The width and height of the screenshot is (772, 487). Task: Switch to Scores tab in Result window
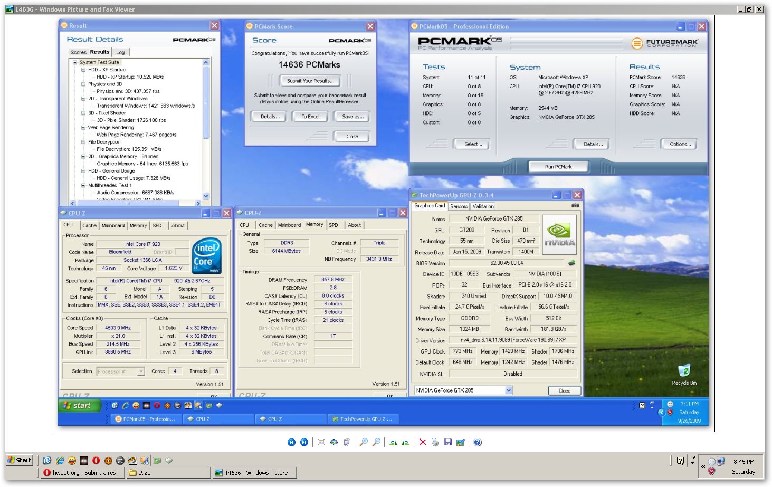point(78,52)
